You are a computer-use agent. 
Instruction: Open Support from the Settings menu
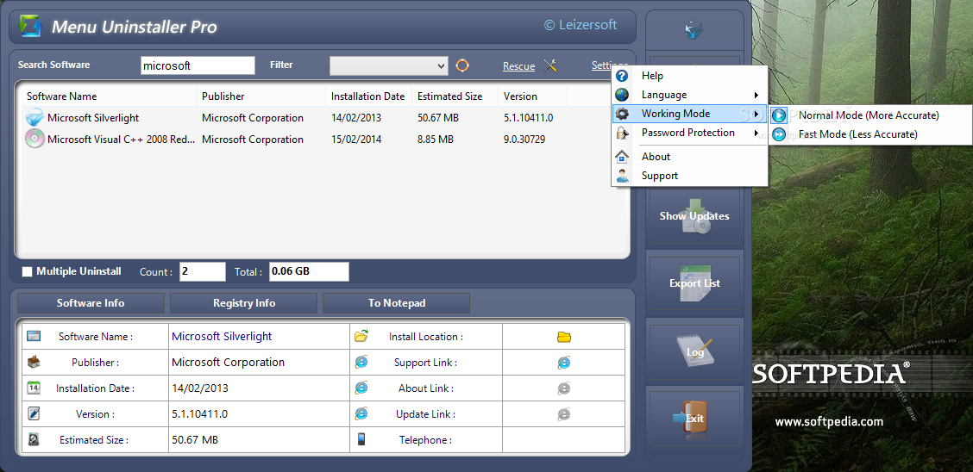(689, 176)
